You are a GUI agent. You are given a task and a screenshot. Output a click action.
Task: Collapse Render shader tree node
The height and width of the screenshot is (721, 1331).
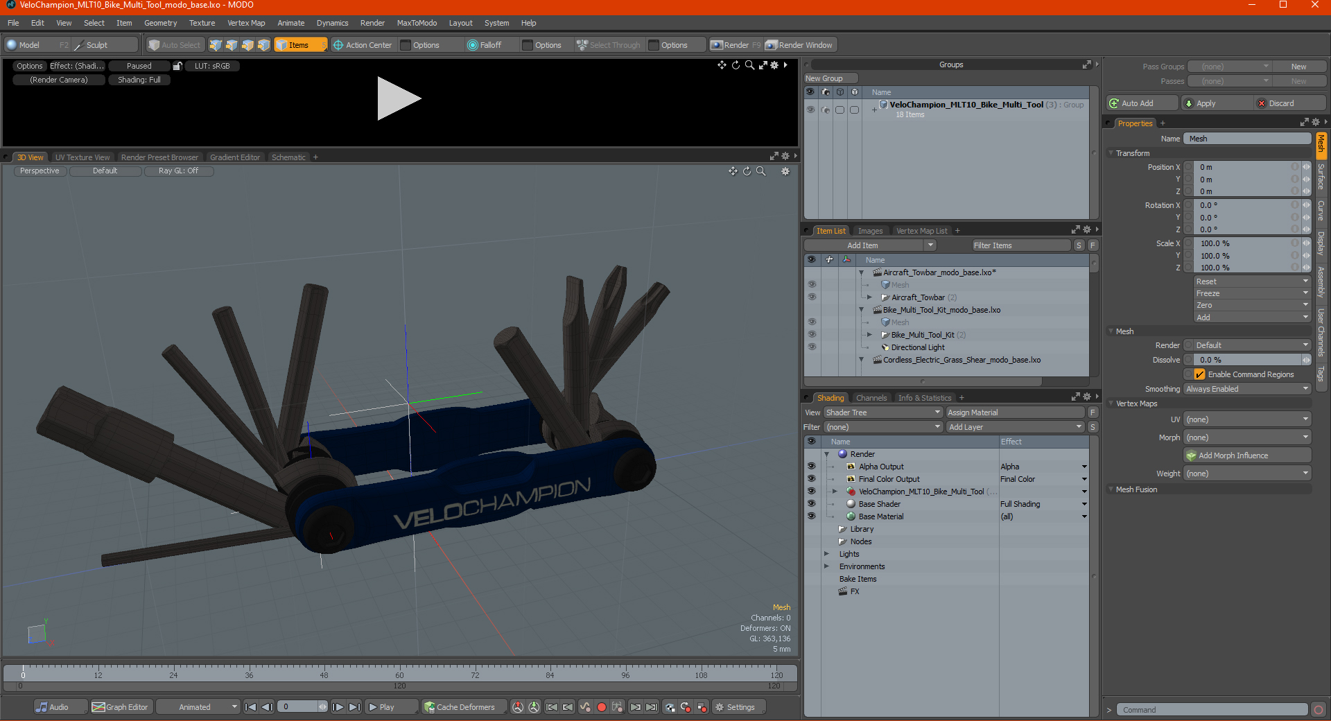tap(827, 454)
